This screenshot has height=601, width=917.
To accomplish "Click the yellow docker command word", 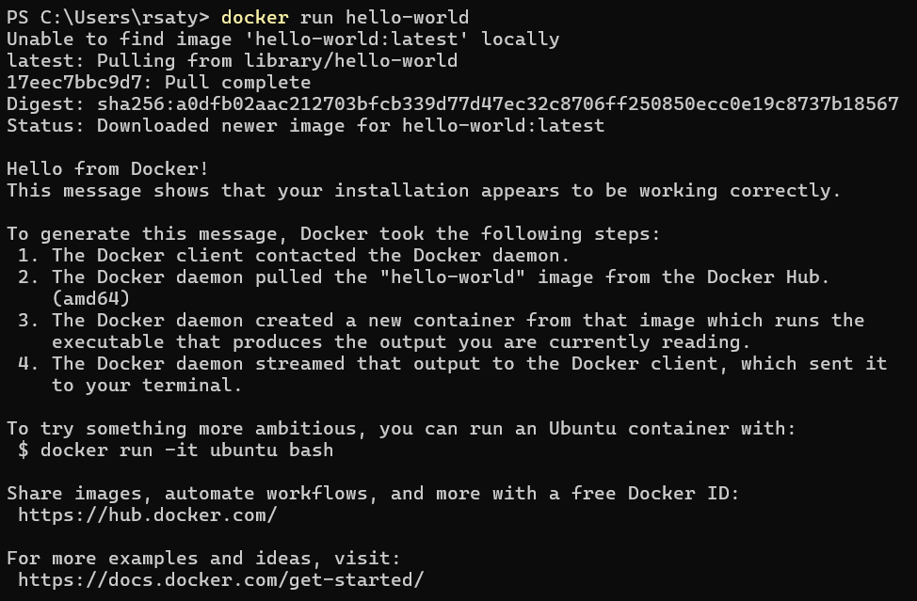I will 255,18.
